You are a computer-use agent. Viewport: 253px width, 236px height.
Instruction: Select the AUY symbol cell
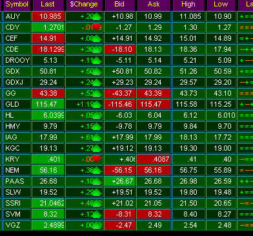[17, 16]
